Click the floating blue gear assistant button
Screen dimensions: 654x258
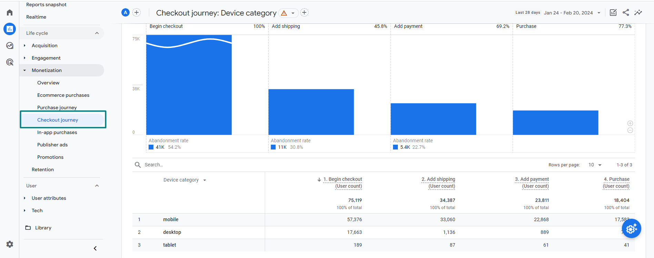tap(632, 228)
